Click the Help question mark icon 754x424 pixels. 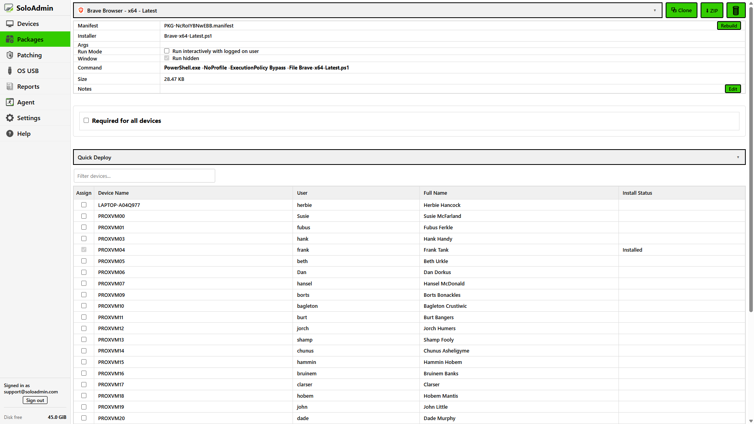(x=10, y=134)
